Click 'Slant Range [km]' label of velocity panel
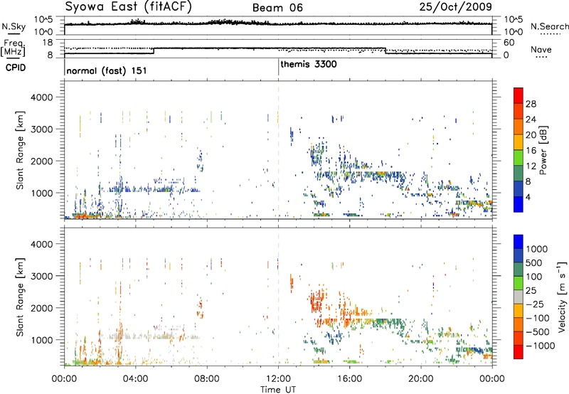Screen dimensions: 569x394 click(x=20, y=297)
